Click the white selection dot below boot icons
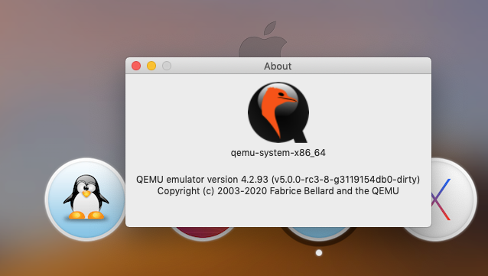Viewport: 488px width, 276px height. click(319, 252)
